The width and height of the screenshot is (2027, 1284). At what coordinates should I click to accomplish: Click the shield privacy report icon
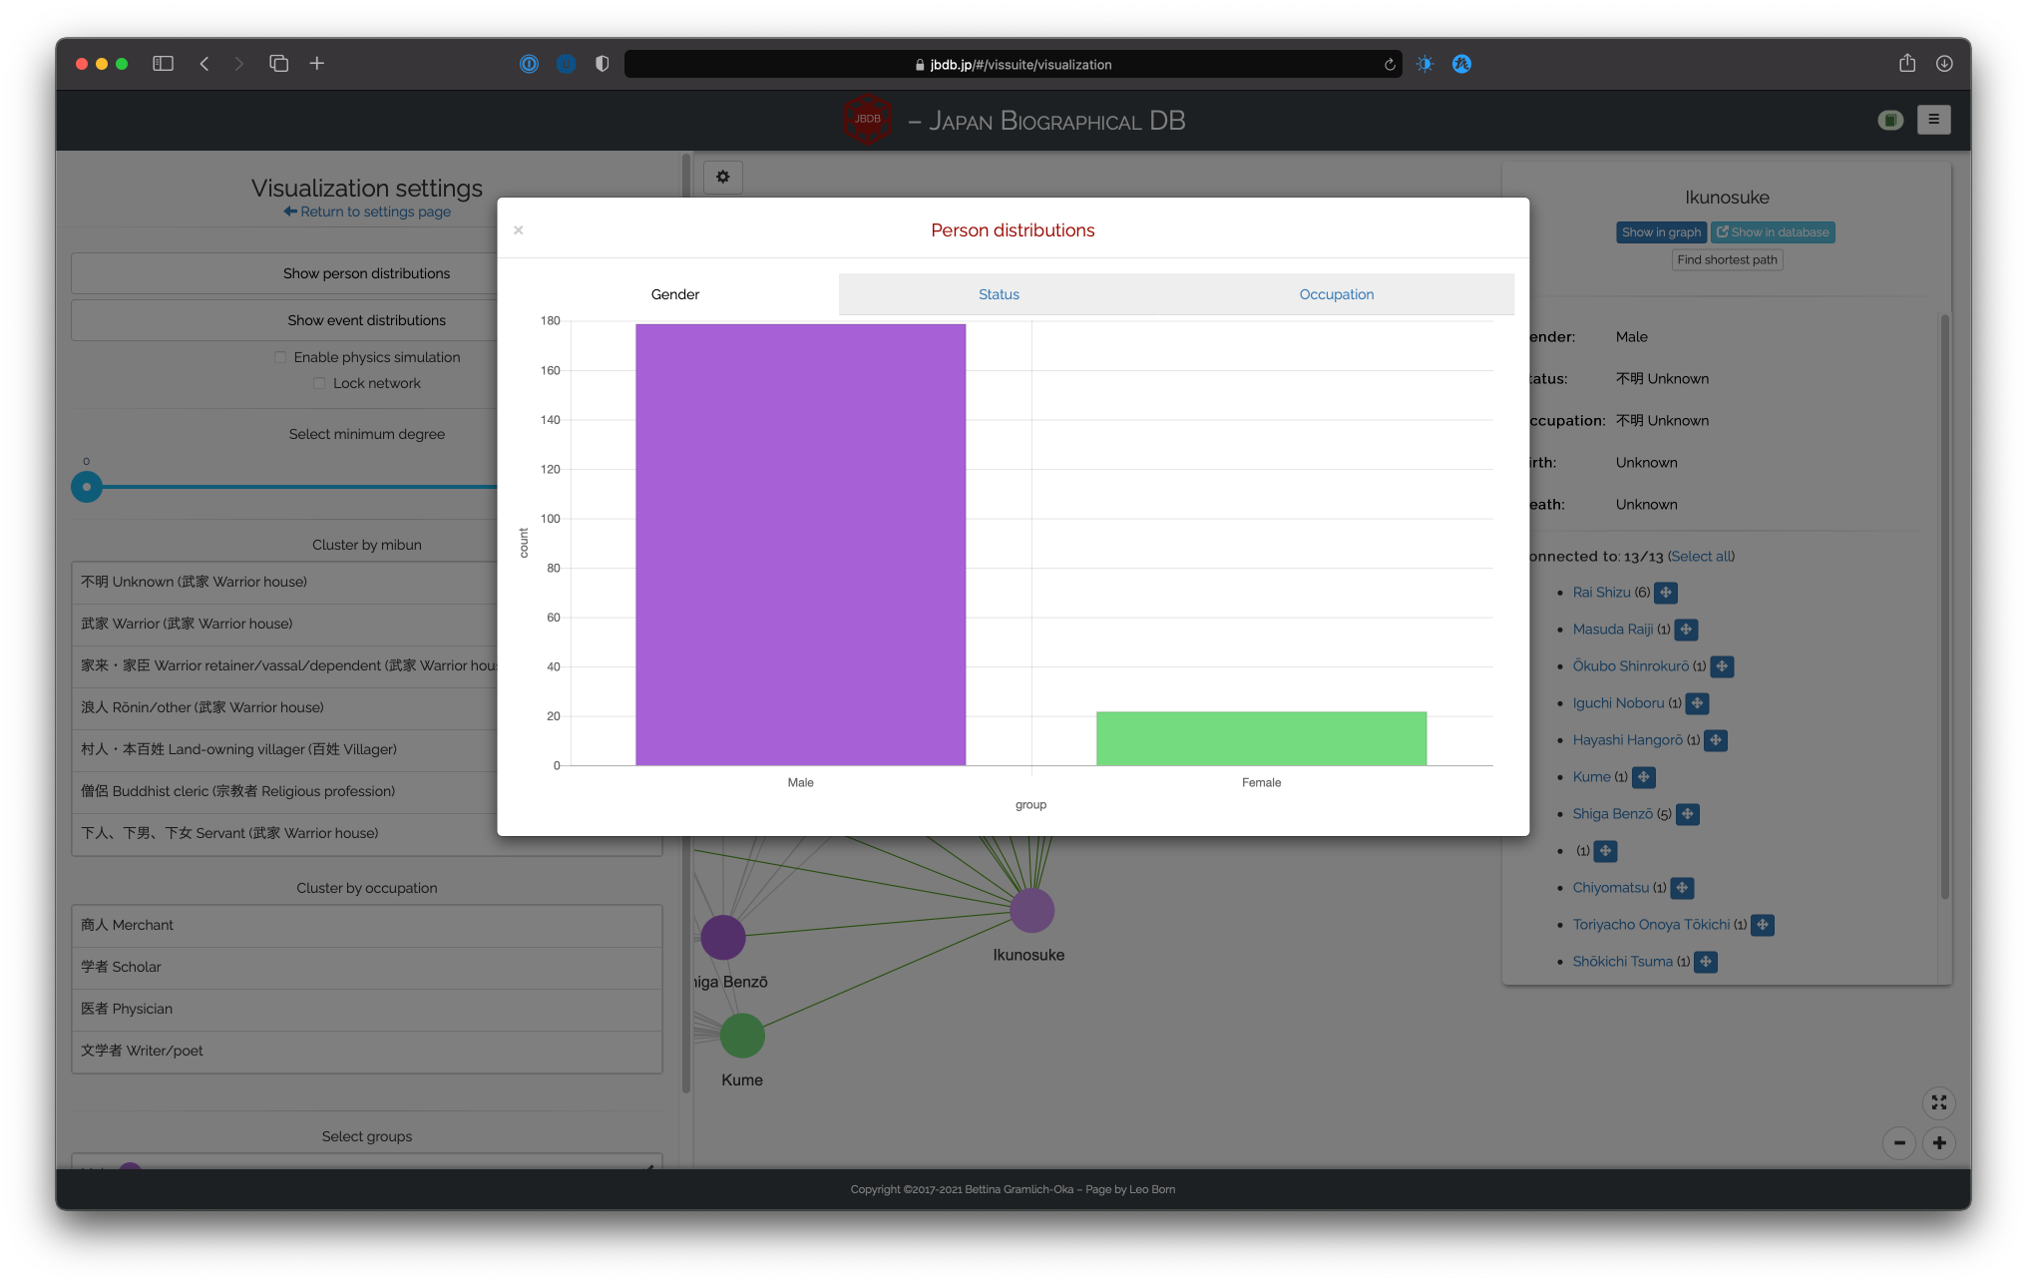(602, 64)
